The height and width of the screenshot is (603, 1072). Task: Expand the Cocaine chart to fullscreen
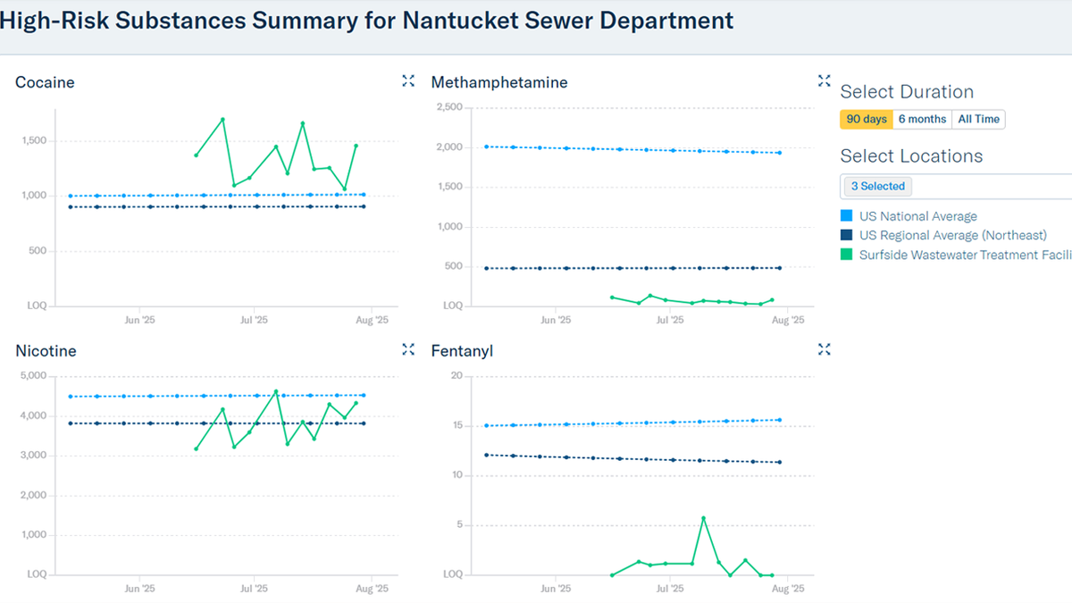408,80
